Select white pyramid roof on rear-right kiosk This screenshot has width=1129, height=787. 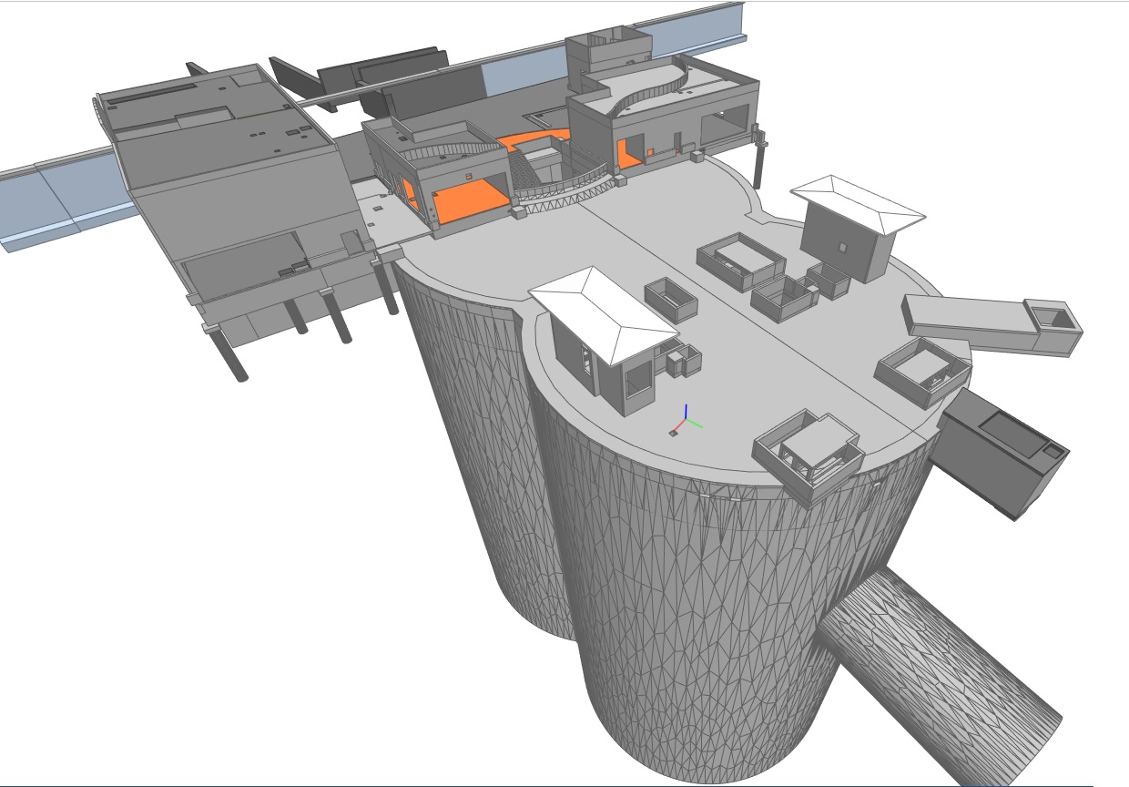point(856,201)
